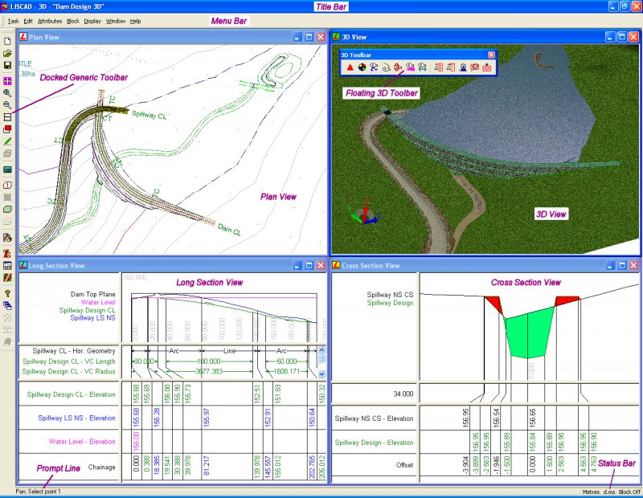Click the yellow question mark help icon
Image resolution: width=643 pixels, height=498 pixels.
pos(7,293)
